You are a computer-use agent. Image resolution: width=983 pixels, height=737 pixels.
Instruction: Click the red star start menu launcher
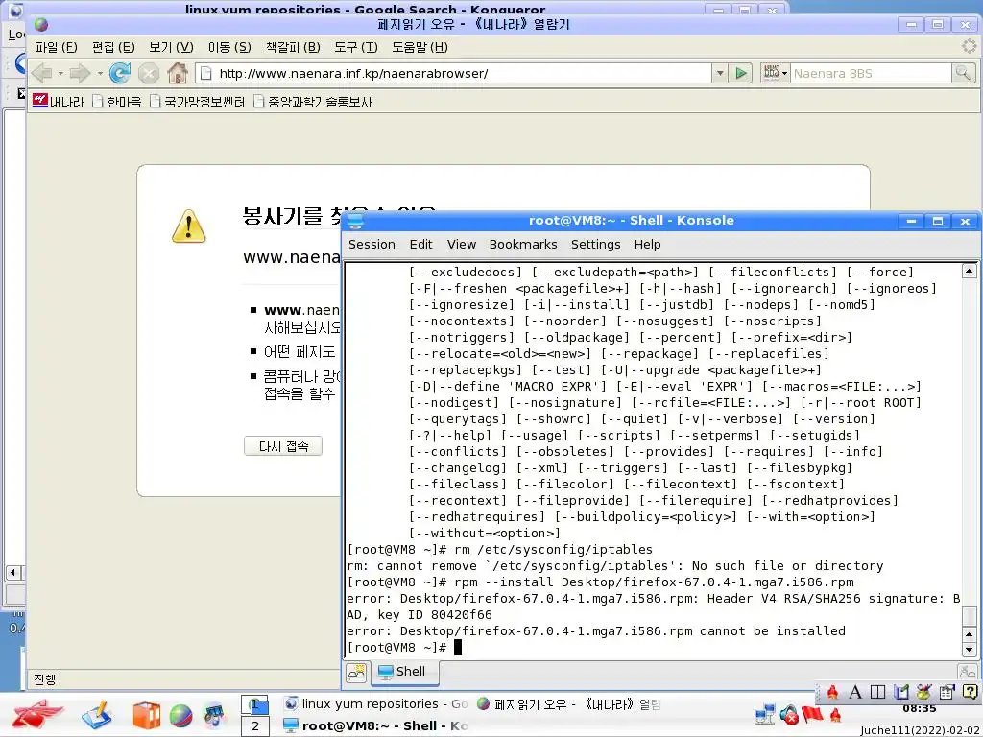tap(37, 714)
